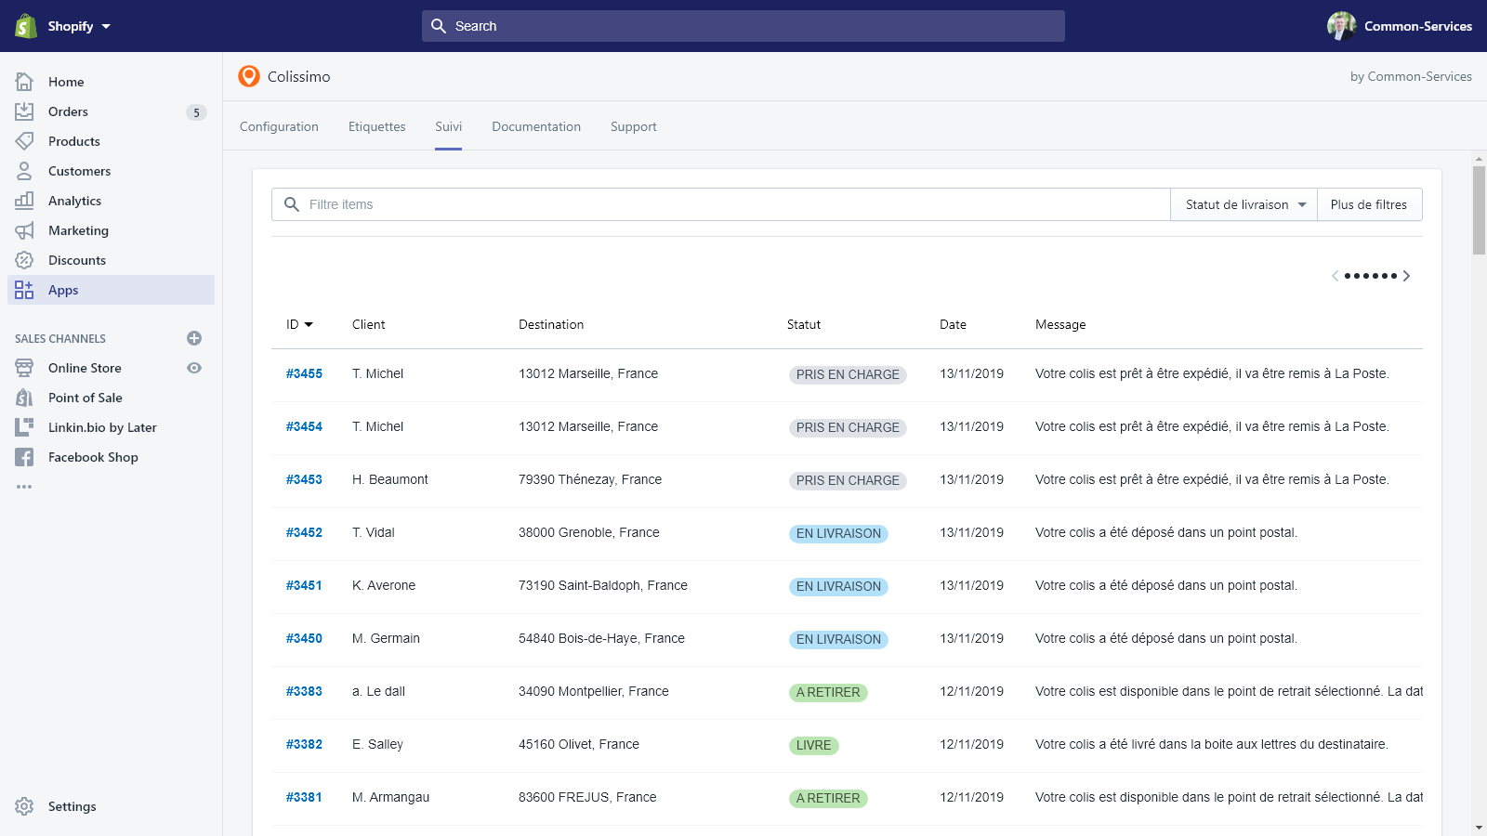Focus the top Search field
The width and height of the screenshot is (1487, 836).
(743, 26)
